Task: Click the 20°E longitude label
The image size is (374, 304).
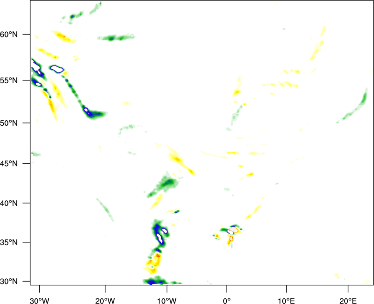Action: (348, 301)
